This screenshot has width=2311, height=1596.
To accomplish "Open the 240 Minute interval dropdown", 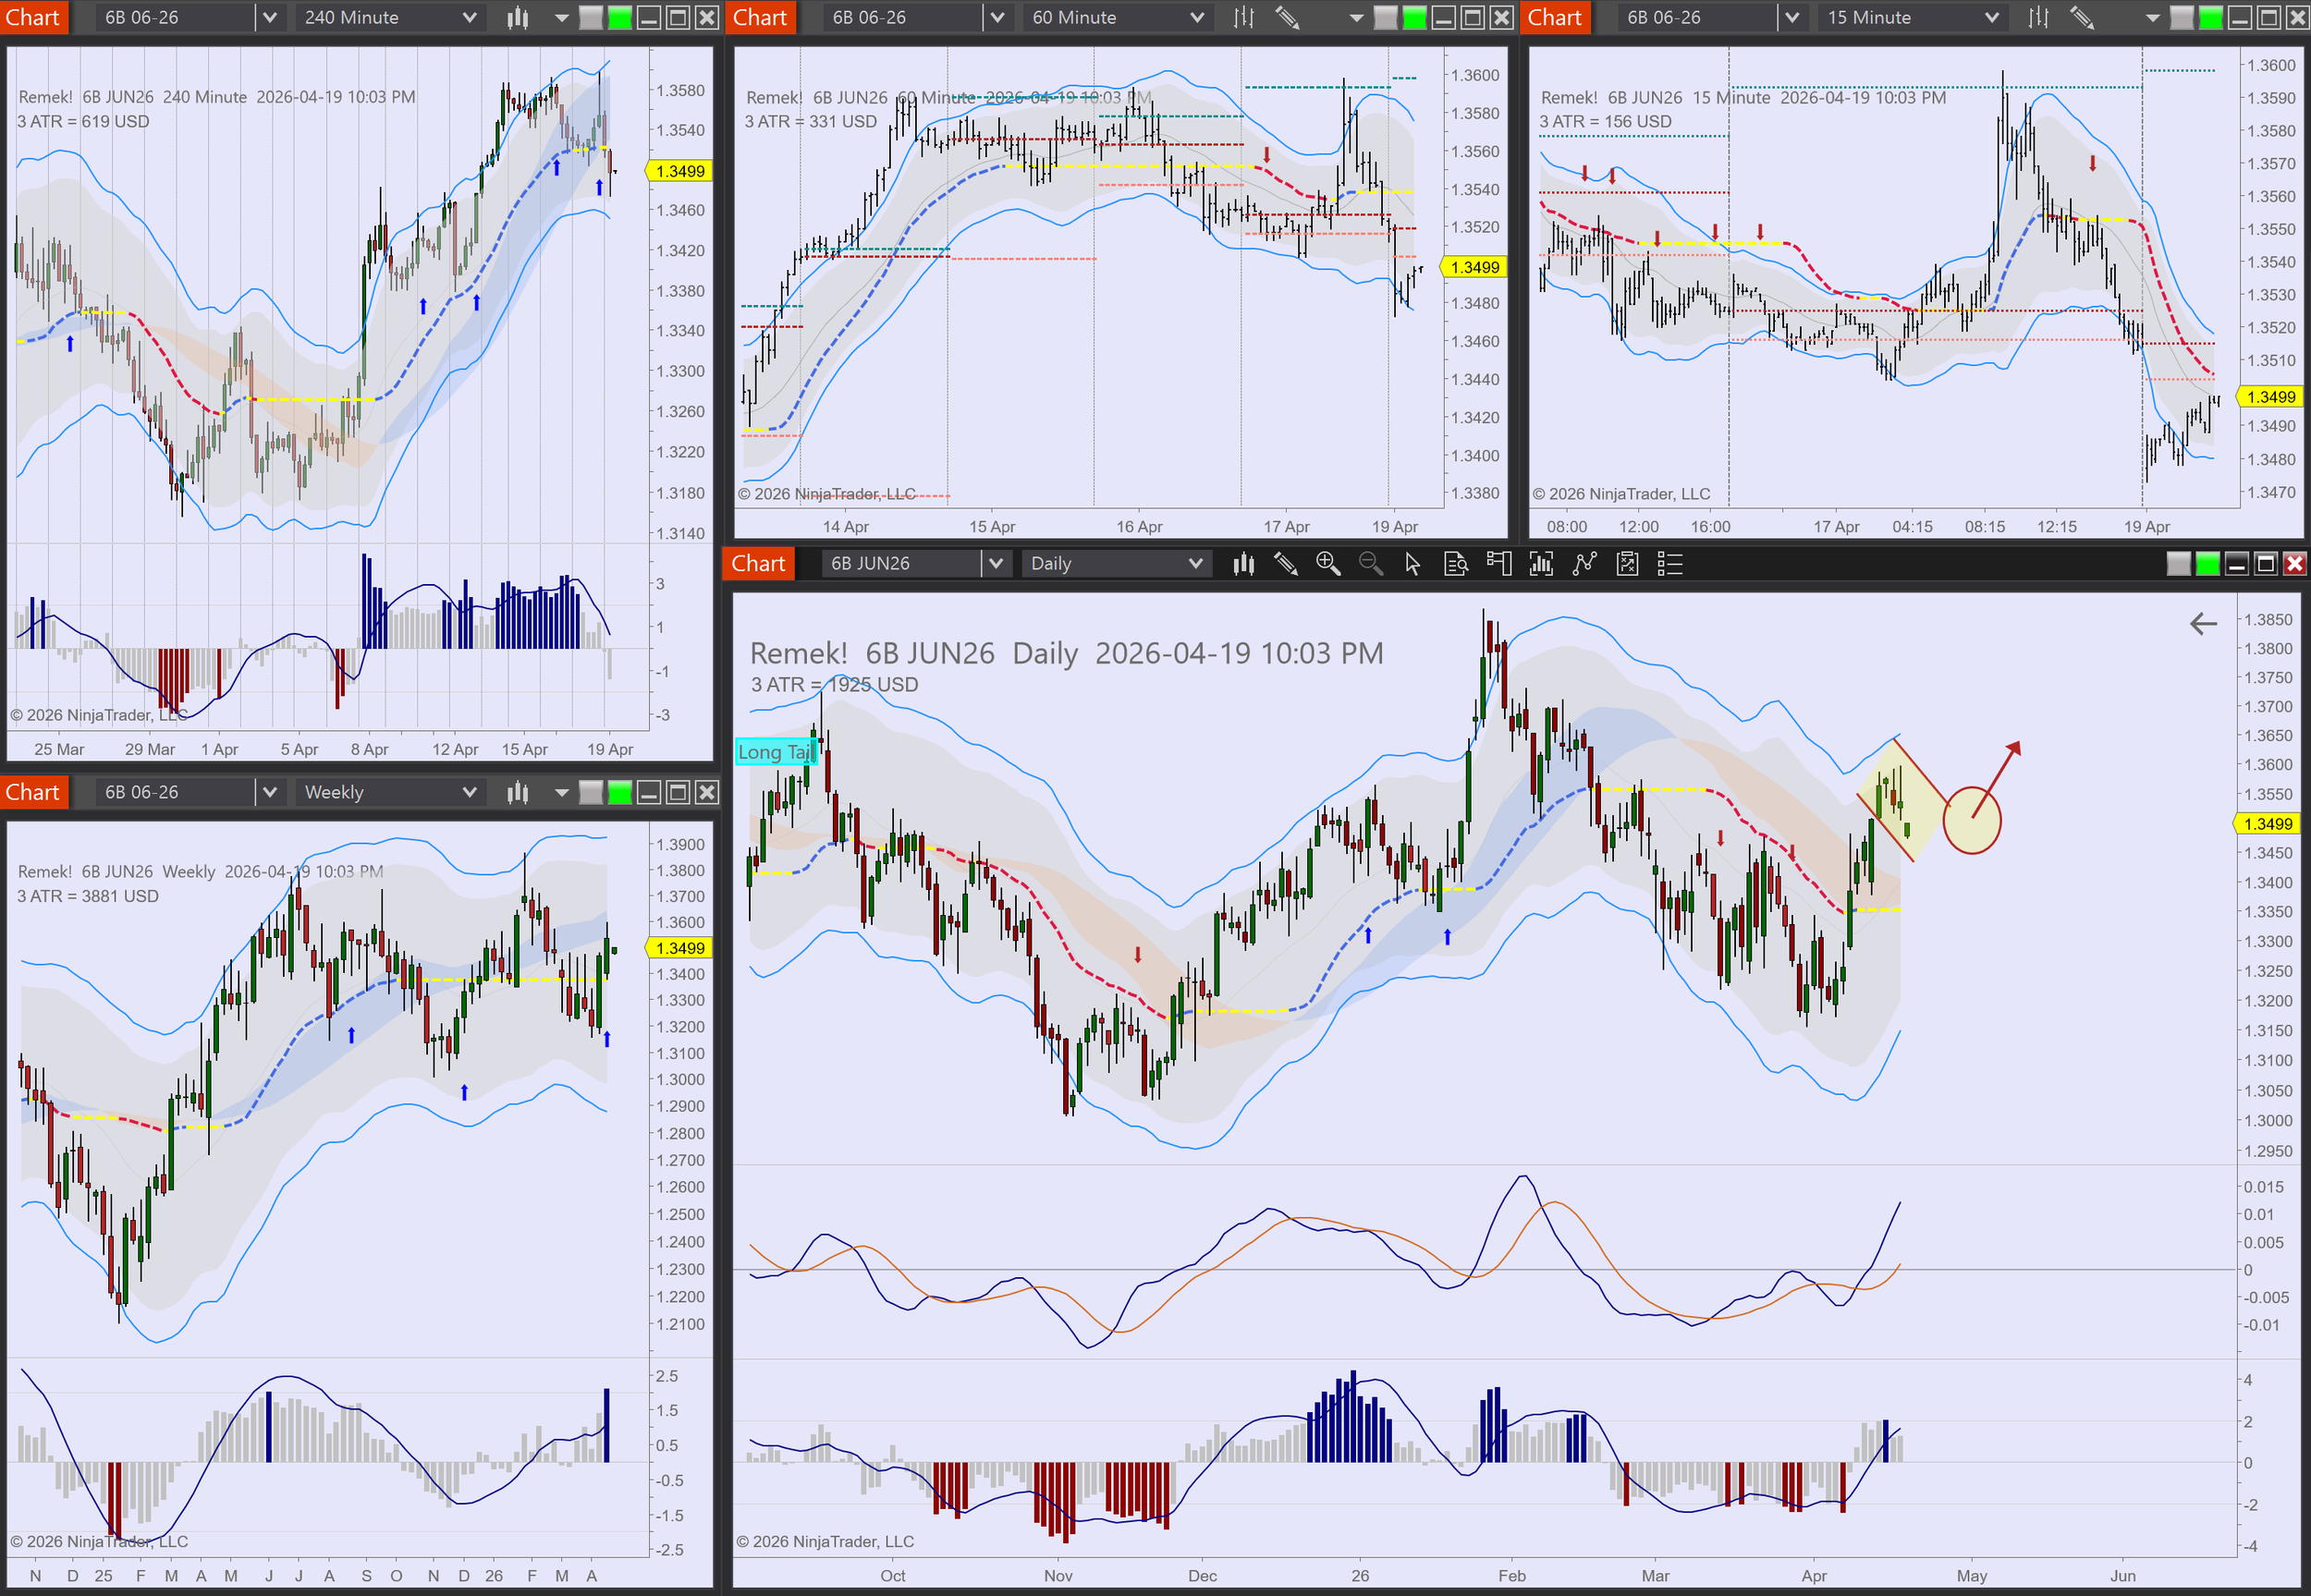I will tap(468, 17).
